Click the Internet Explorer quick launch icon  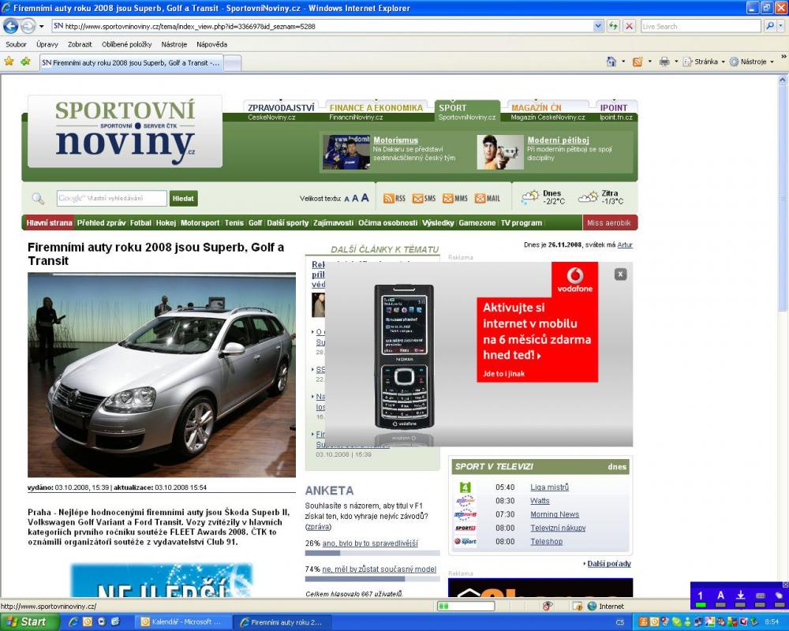click(73, 622)
